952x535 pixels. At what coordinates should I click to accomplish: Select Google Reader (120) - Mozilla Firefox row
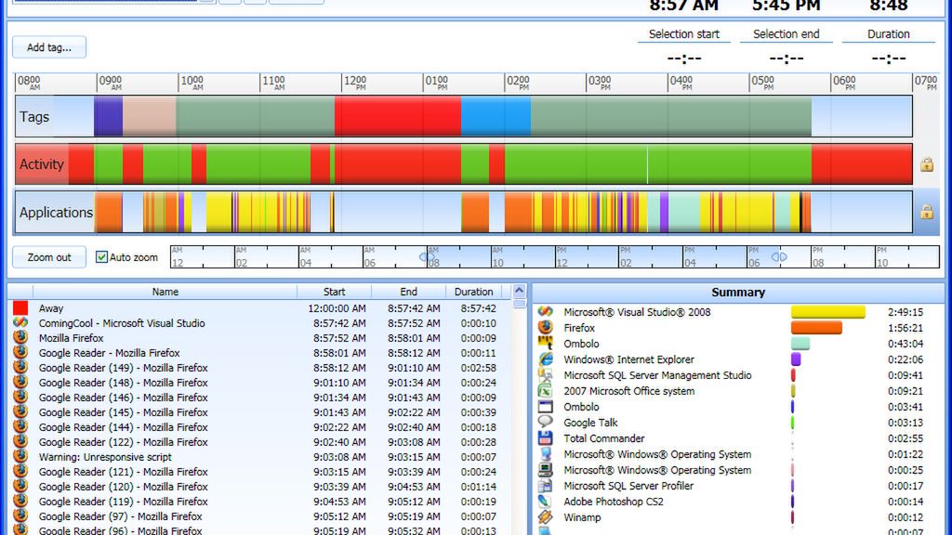coord(259,487)
